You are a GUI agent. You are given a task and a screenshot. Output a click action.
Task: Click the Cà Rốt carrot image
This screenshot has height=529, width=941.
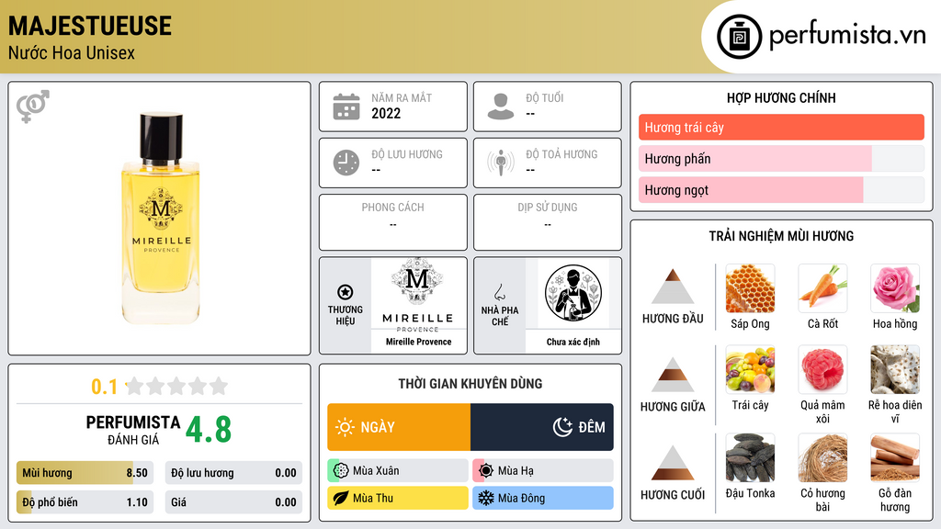coord(822,288)
